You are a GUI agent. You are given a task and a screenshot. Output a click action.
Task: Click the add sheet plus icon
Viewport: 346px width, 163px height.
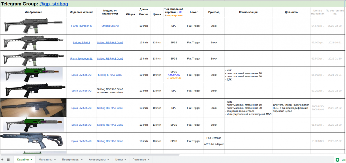pyautogui.click(x=3, y=160)
